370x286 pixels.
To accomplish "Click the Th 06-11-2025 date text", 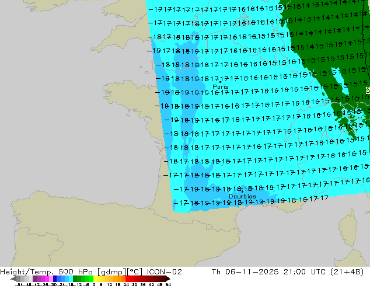I will [245, 272].
